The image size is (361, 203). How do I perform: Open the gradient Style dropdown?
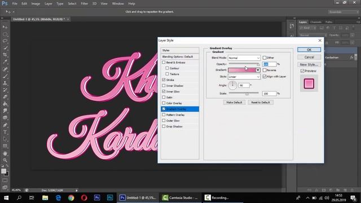tap(244, 77)
